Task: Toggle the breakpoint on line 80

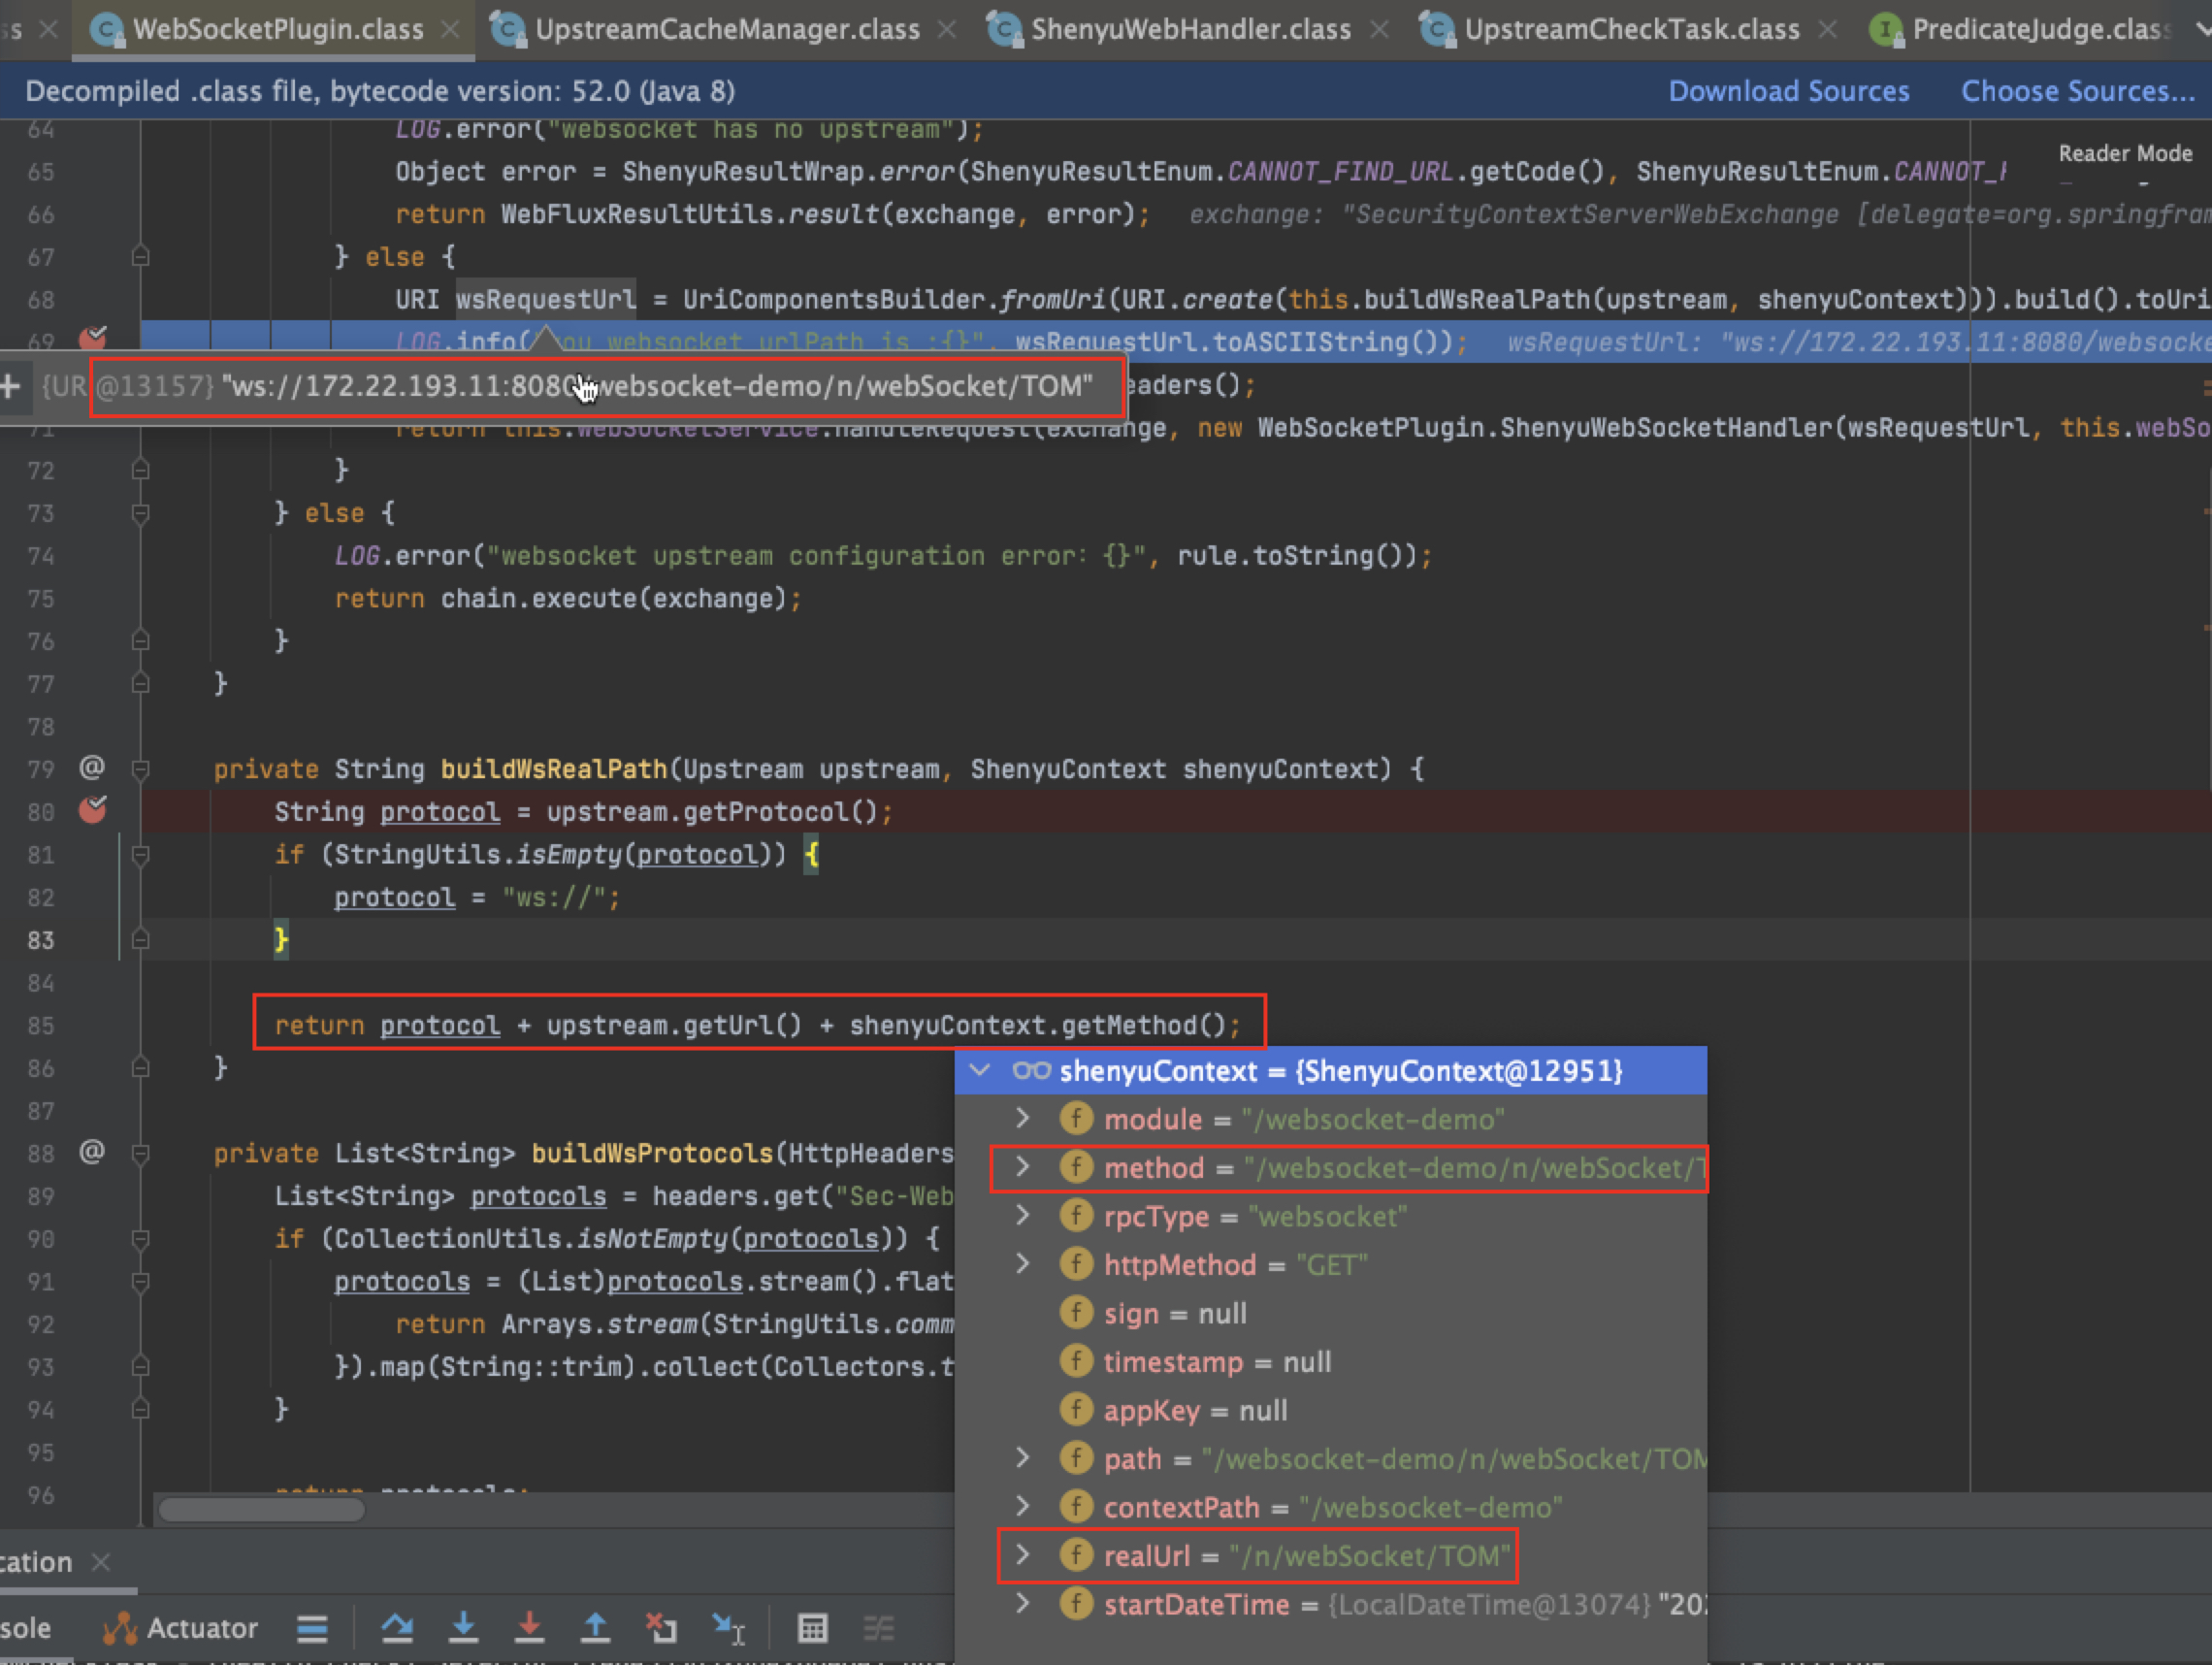Action: (x=93, y=808)
